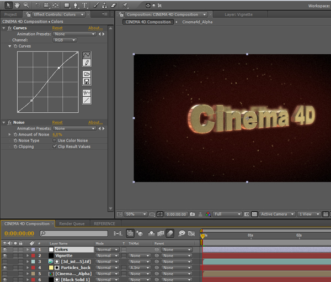Reset the Curves effect
The width and height of the screenshot is (331, 282).
(x=57, y=28)
